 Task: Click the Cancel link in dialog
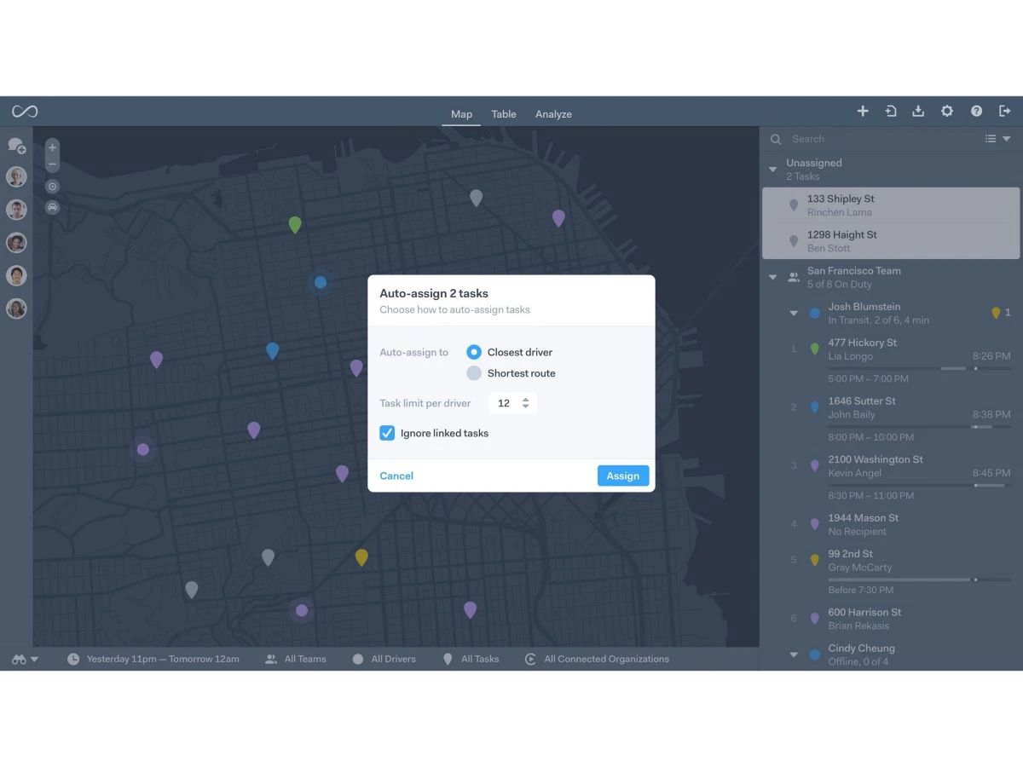tap(396, 476)
